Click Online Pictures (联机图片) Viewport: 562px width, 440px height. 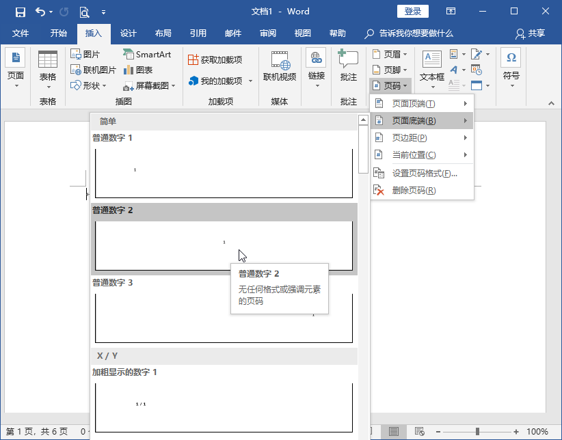(x=93, y=70)
